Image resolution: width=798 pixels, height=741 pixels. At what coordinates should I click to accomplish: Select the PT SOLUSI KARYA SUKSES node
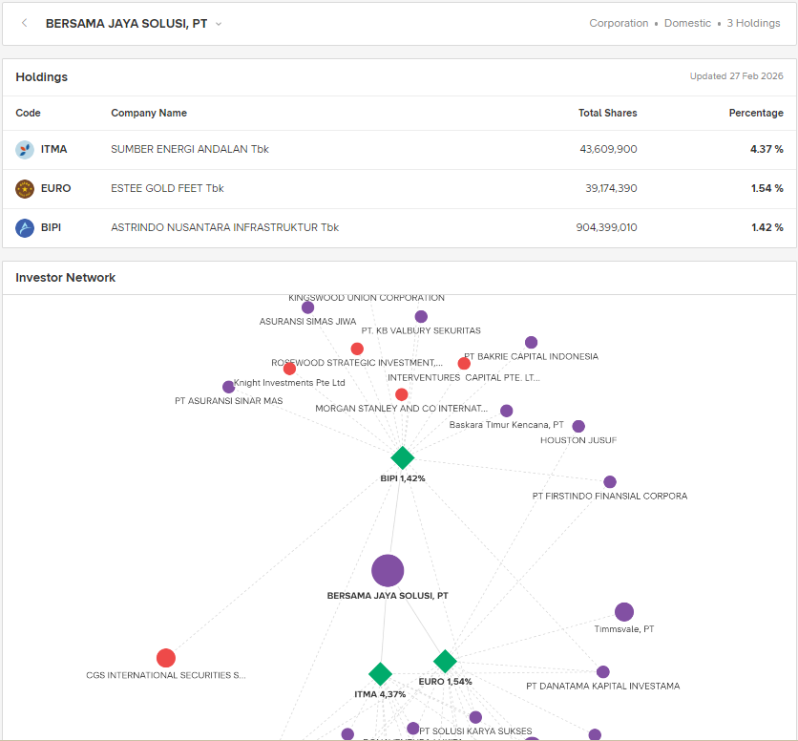point(475,717)
